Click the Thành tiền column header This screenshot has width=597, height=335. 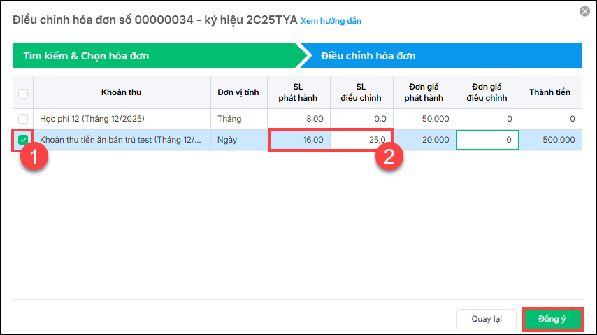pos(551,92)
